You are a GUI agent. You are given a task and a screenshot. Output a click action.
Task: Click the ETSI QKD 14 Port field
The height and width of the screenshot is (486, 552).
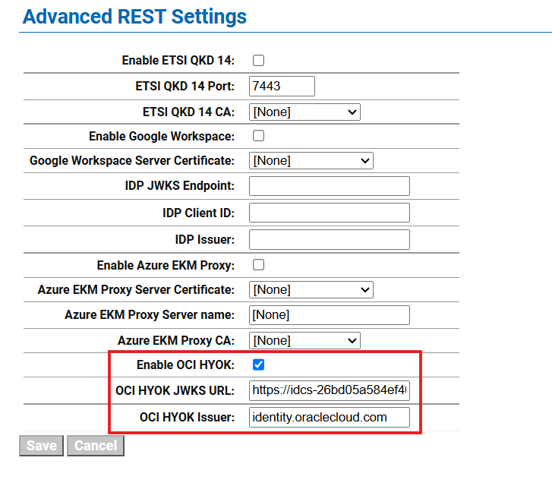pyautogui.click(x=282, y=86)
